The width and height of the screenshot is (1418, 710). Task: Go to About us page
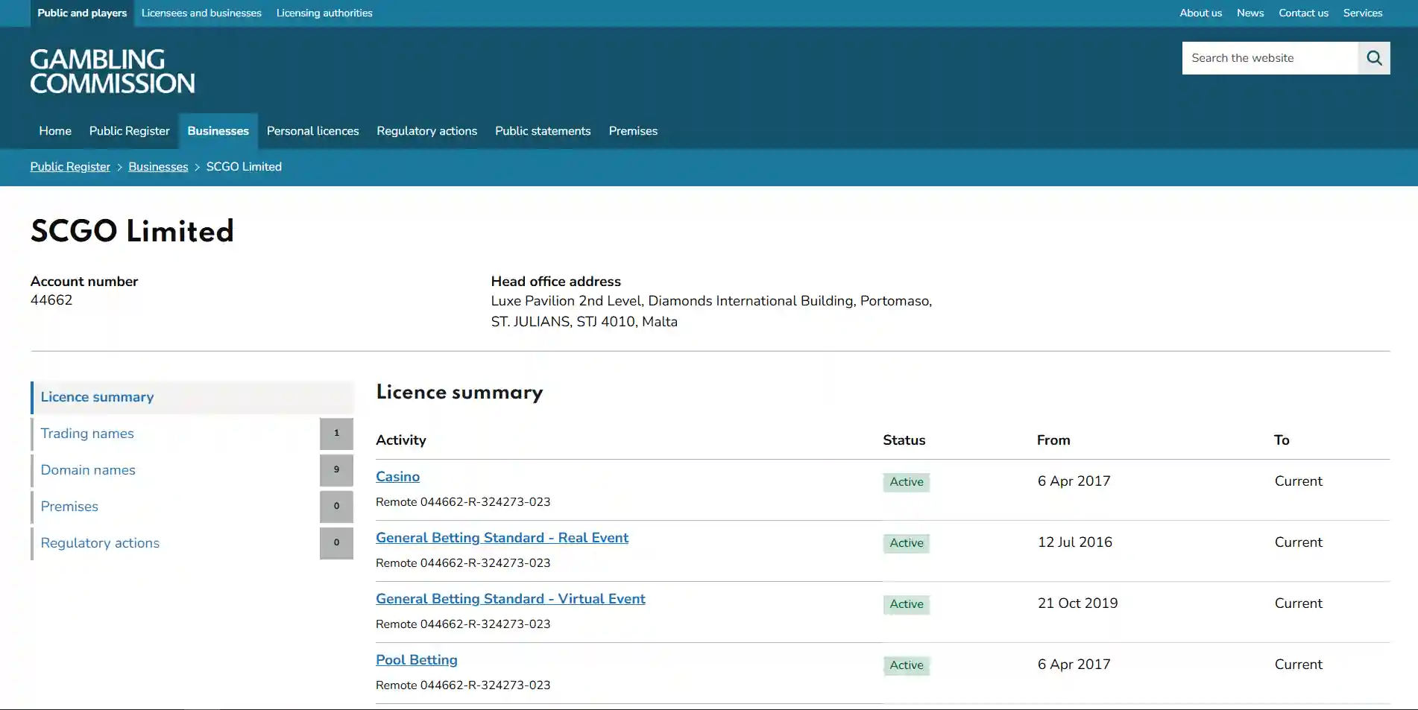click(x=1200, y=13)
